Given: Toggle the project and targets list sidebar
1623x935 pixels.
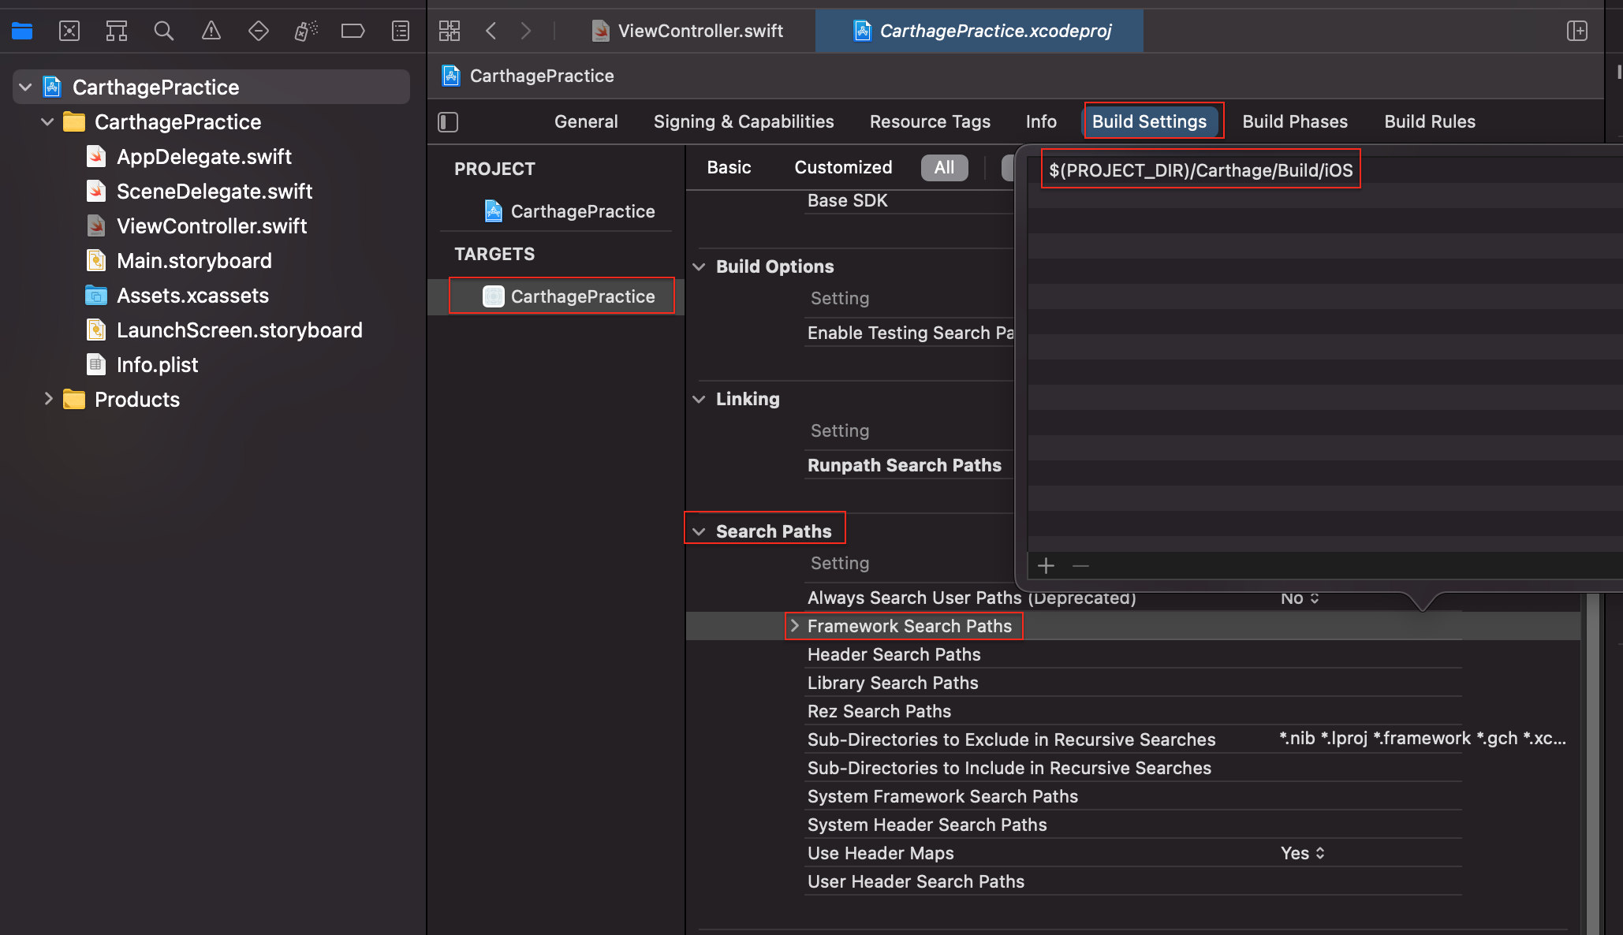Looking at the screenshot, I should [x=448, y=121].
